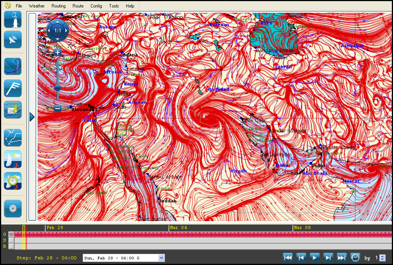Pan the map left with compass arrow
Image resolution: width=393 pixels, height=265 pixels.
(49, 30)
